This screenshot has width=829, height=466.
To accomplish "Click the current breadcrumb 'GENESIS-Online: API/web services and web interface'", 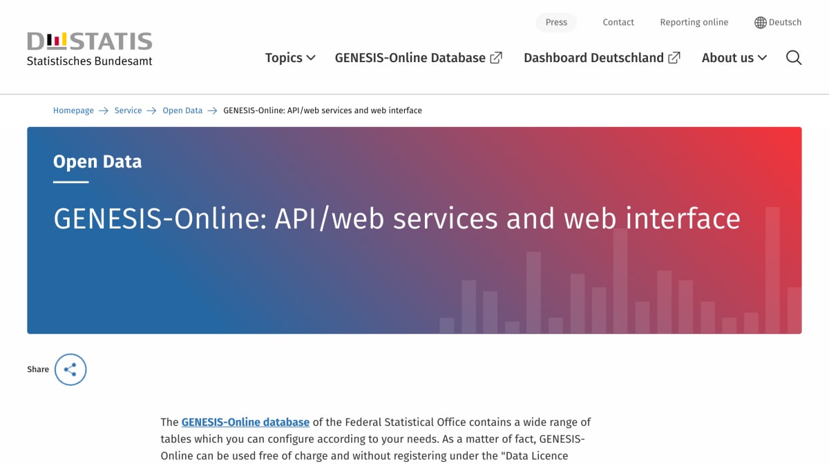I will pyautogui.click(x=323, y=110).
